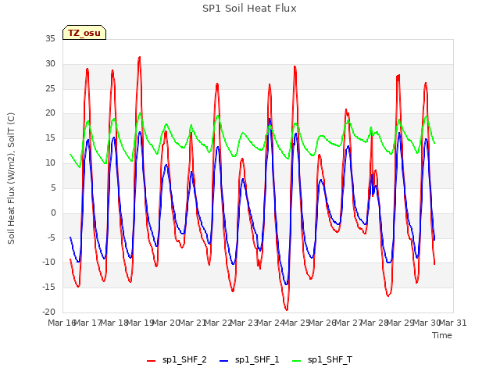Click the blue sp1_SHF_1 legend swatch
Viewport: 500px width, 375px height.
point(224,361)
